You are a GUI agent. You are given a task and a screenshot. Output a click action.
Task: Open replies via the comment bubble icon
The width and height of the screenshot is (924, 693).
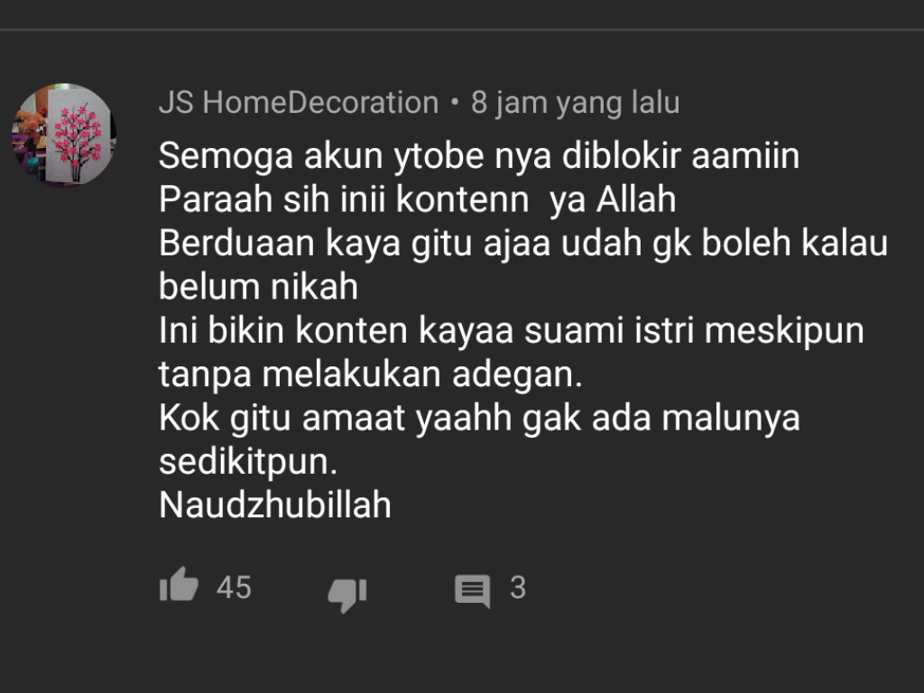pos(473,591)
